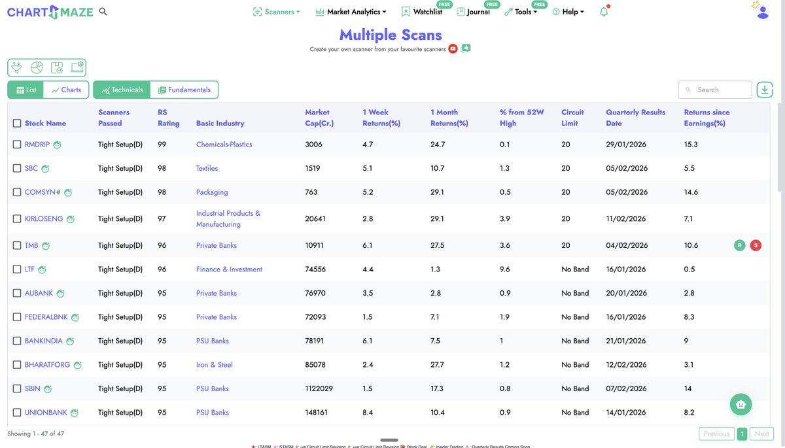The height and width of the screenshot is (448, 785).
Task: Open the RMDRIP stock link
Action: [x=37, y=145]
